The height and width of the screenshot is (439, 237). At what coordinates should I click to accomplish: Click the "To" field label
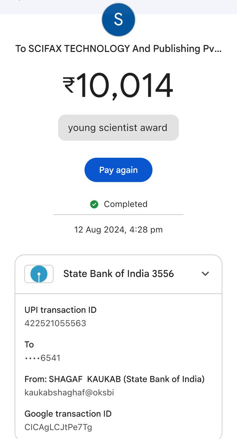point(29,345)
